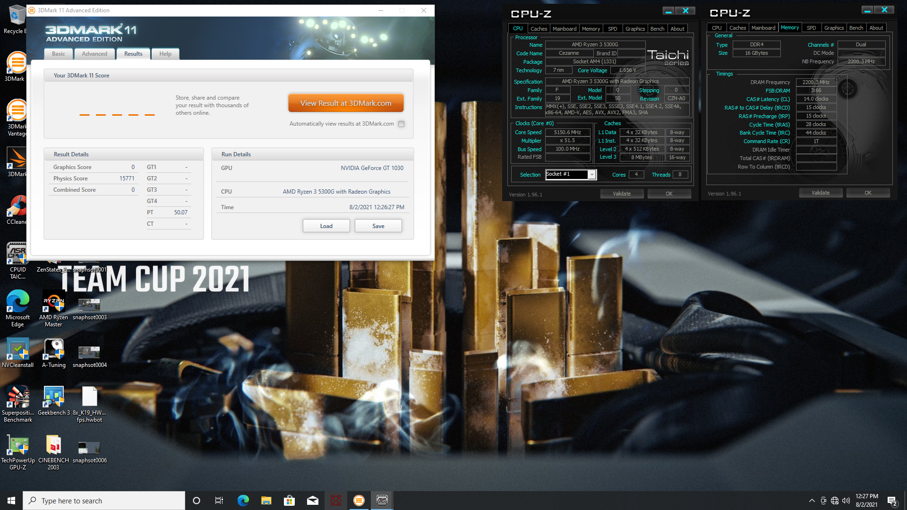Open the 8x_K19_HW fps.hwbot file
Screen dimensions: 907x510
point(89,404)
